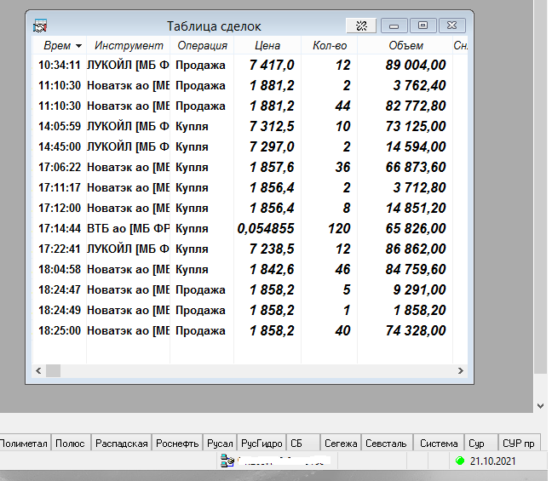Click the horizontal scrollbar thumb
552x481 pixels.
pyautogui.click(x=53, y=370)
